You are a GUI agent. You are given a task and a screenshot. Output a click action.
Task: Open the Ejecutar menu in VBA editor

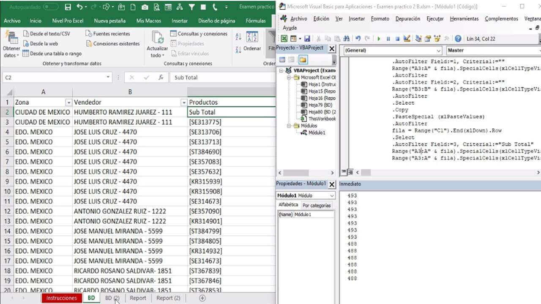pyautogui.click(x=435, y=19)
